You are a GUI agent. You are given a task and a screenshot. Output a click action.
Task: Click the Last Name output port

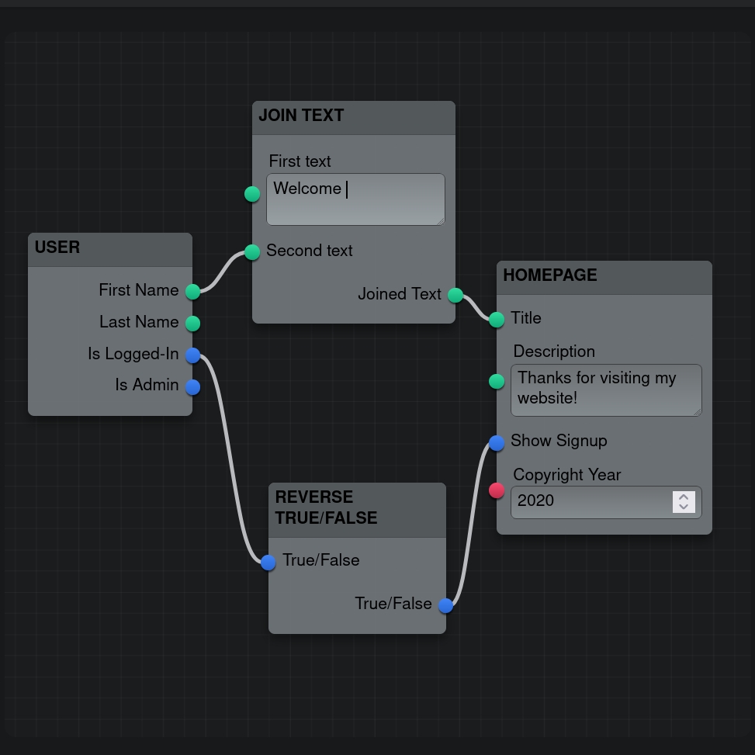tap(192, 323)
